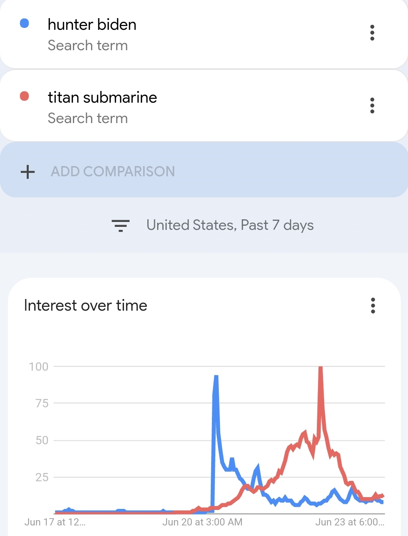Click the "Jun 17 at 12..." axis label
The image size is (408, 536).
pos(55,522)
